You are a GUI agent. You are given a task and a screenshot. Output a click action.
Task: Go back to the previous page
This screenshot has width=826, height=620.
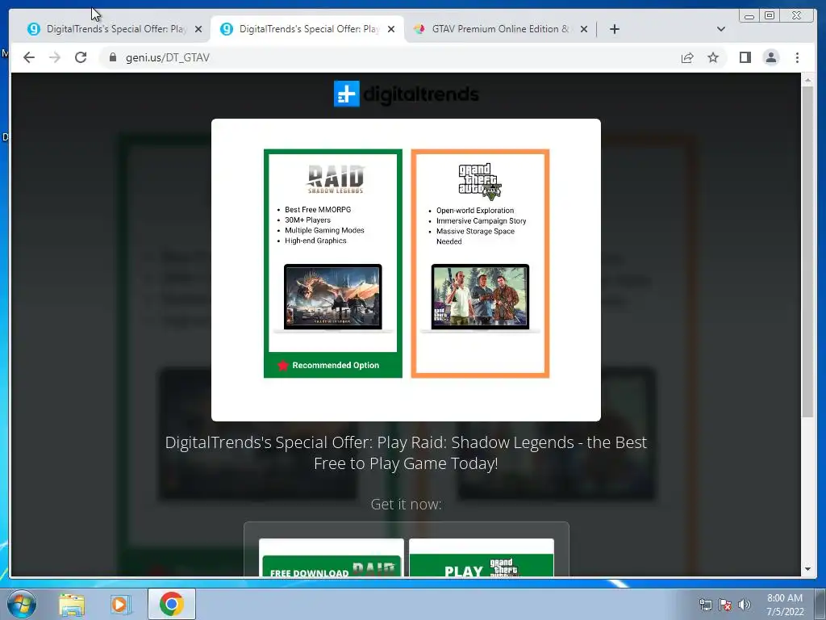pyautogui.click(x=29, y=57)
